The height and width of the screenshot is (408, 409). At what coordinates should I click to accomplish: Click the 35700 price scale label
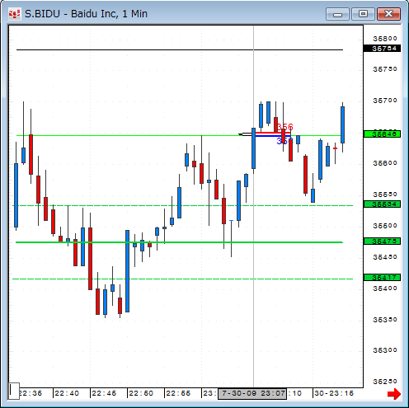click(385, 101)
